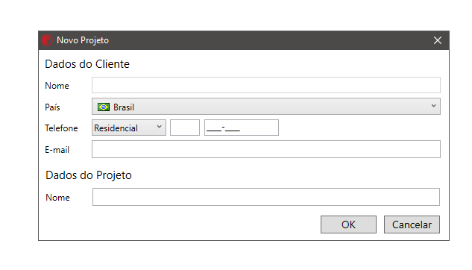Close the Novo Projeto dialog
The width and height of the screenshot is (472, 270).
(x=438, y=40)
